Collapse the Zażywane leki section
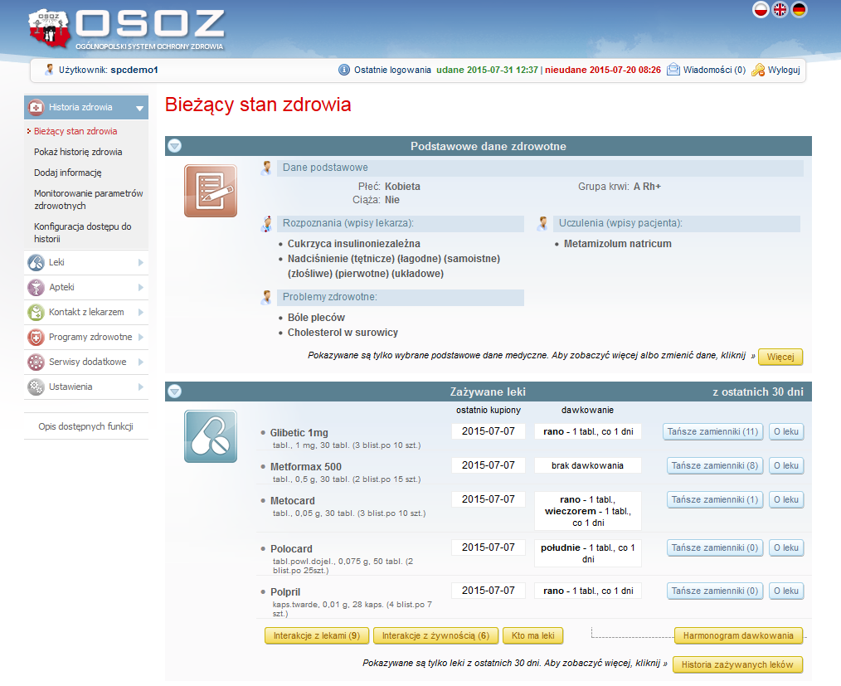The height and width of the screenshot is (686, 841). tap(174, 392)
